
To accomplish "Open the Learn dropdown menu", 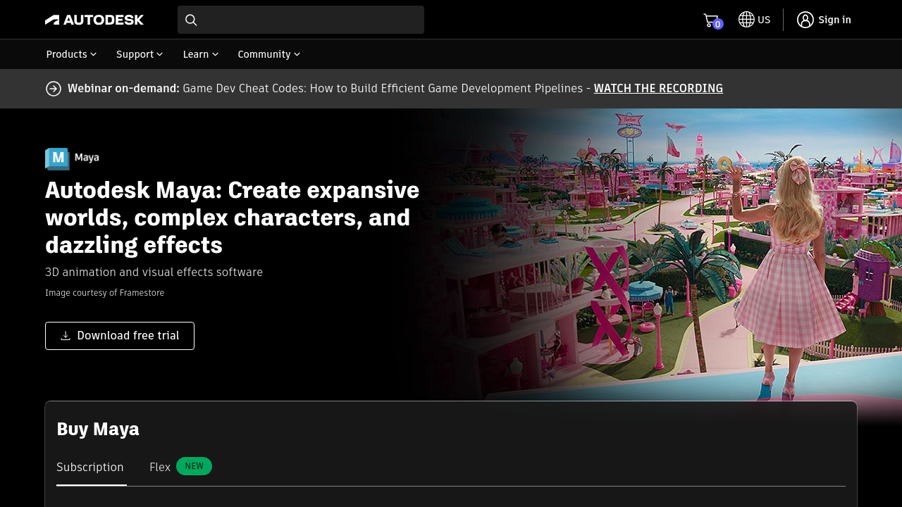I will 200,54.
